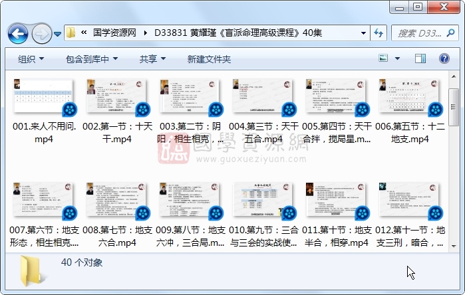Open the 包含到库中 menu
Screen dimensions: 465x295
92,59
